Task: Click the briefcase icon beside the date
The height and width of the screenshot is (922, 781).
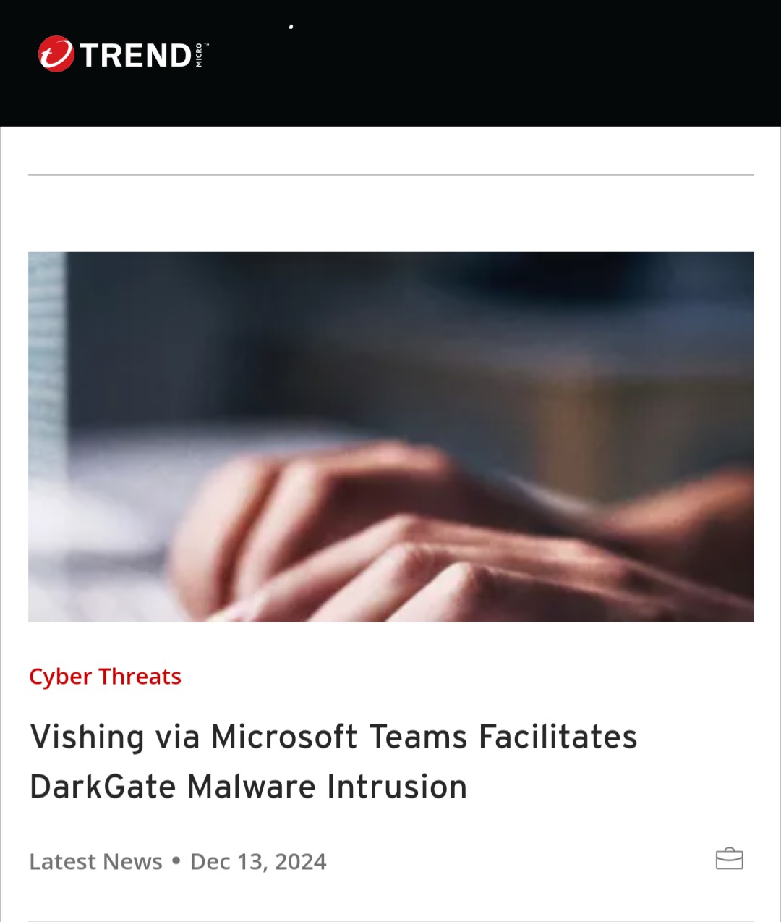Action: click(x=729, y=859)
